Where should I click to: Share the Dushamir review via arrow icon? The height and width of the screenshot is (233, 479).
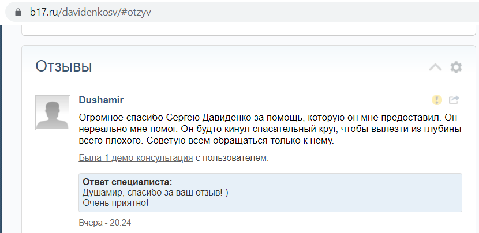(x=454, y=100)
